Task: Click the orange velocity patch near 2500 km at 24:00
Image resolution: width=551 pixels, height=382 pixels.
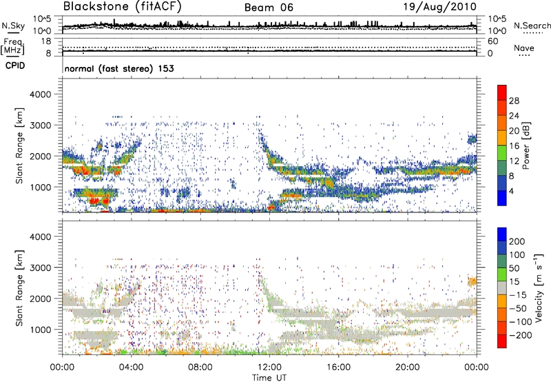Action: 472,281
